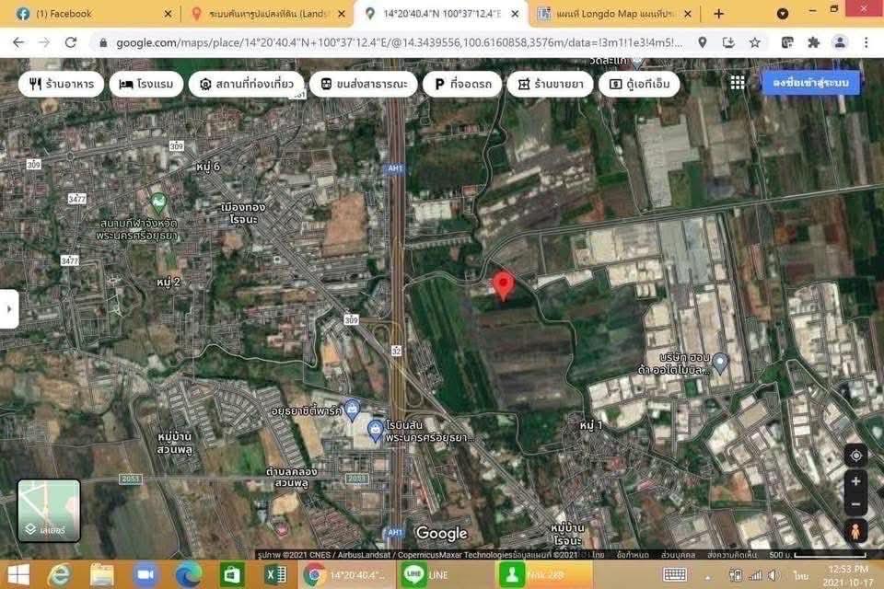Open the Chrome profile avatar
Screen dimensions: 884x589
point(839,42)
